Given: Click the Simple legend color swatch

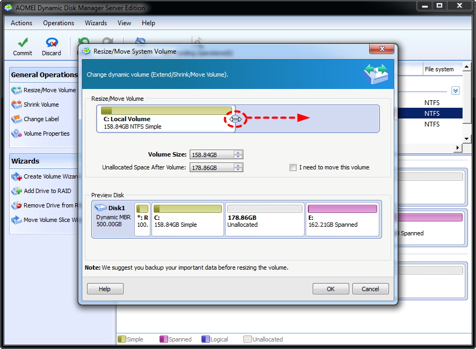Looking at the screenshot, I should click(x=122, y=339).
